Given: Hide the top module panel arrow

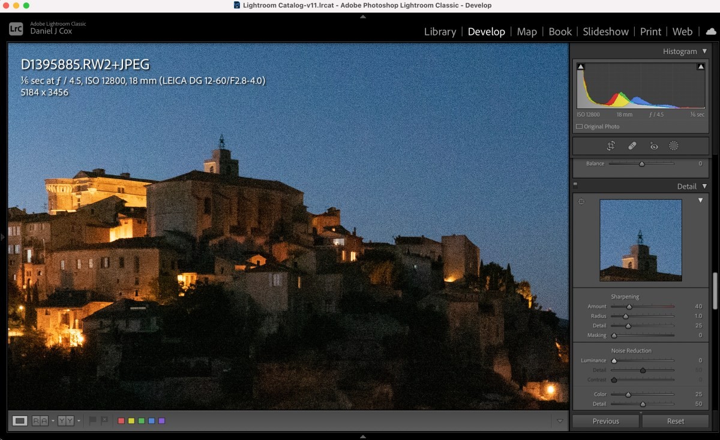Looking at the screenshot, I should (x=362, y=17).
